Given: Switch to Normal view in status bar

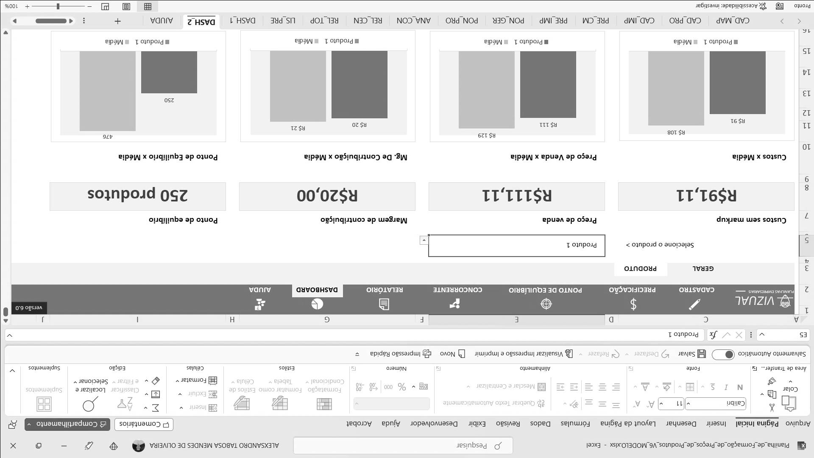Looking at the screenshot, I should [148, 6].
